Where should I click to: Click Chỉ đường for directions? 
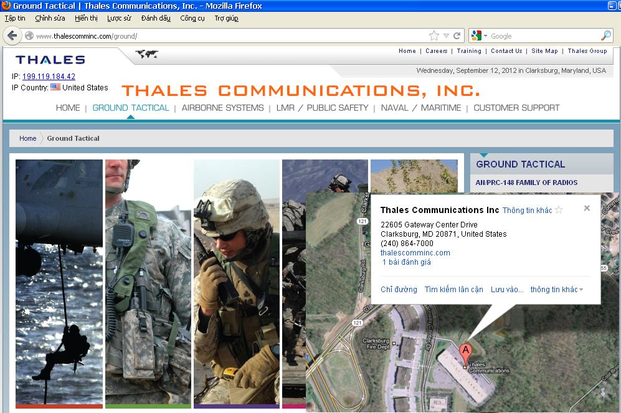pyautogui.click(x=399, y=290)
